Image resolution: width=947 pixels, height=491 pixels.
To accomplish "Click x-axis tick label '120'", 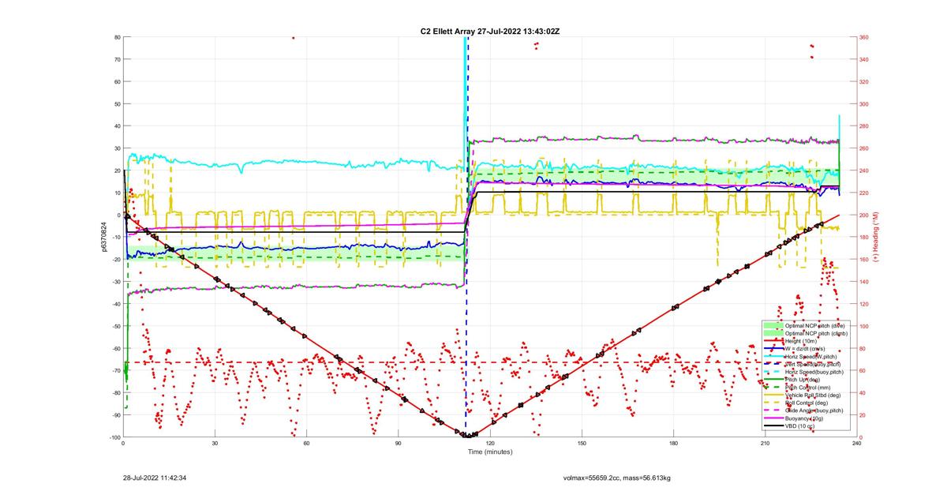I will 490,444.
